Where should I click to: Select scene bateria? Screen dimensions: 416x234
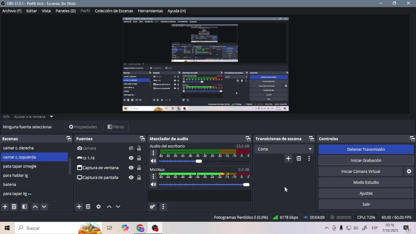pyautogui.click(x=34, y=184)
